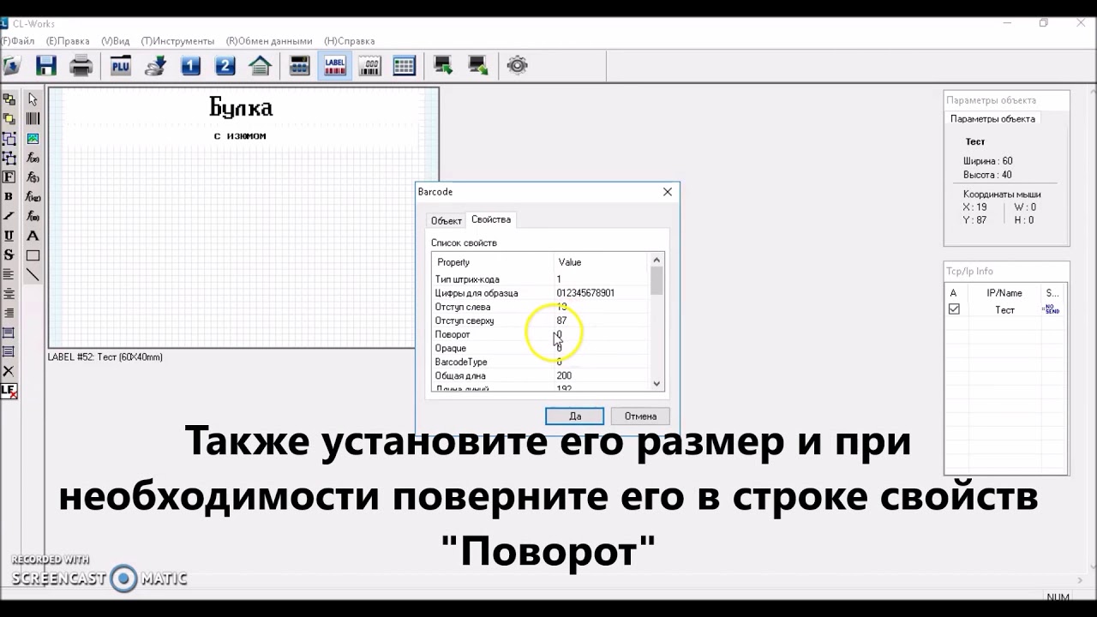1097x617 pixels.
Task: Open the Правка menu
Action: pos(68,41)
